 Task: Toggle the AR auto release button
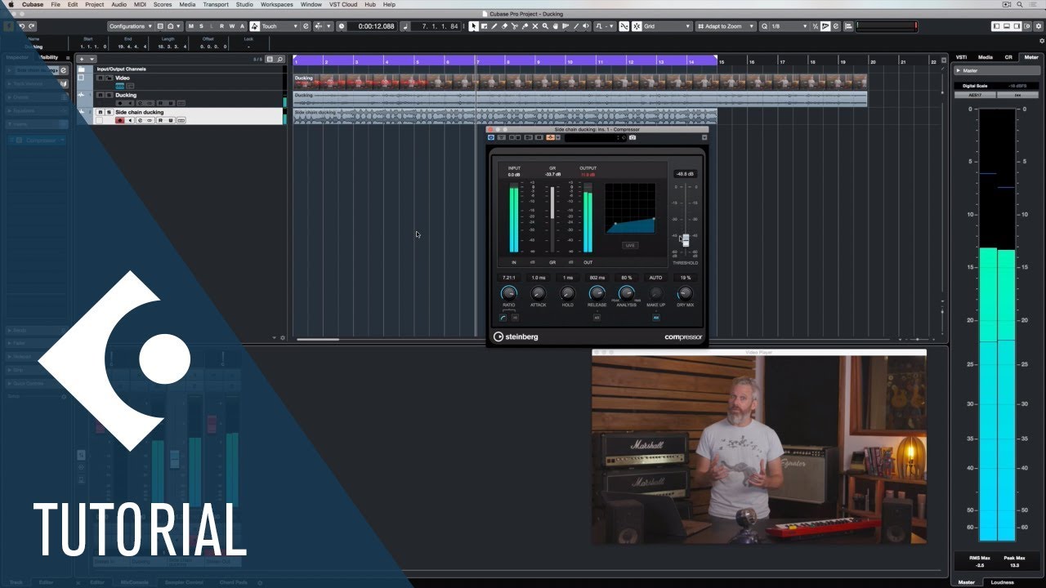pos(597,317)
